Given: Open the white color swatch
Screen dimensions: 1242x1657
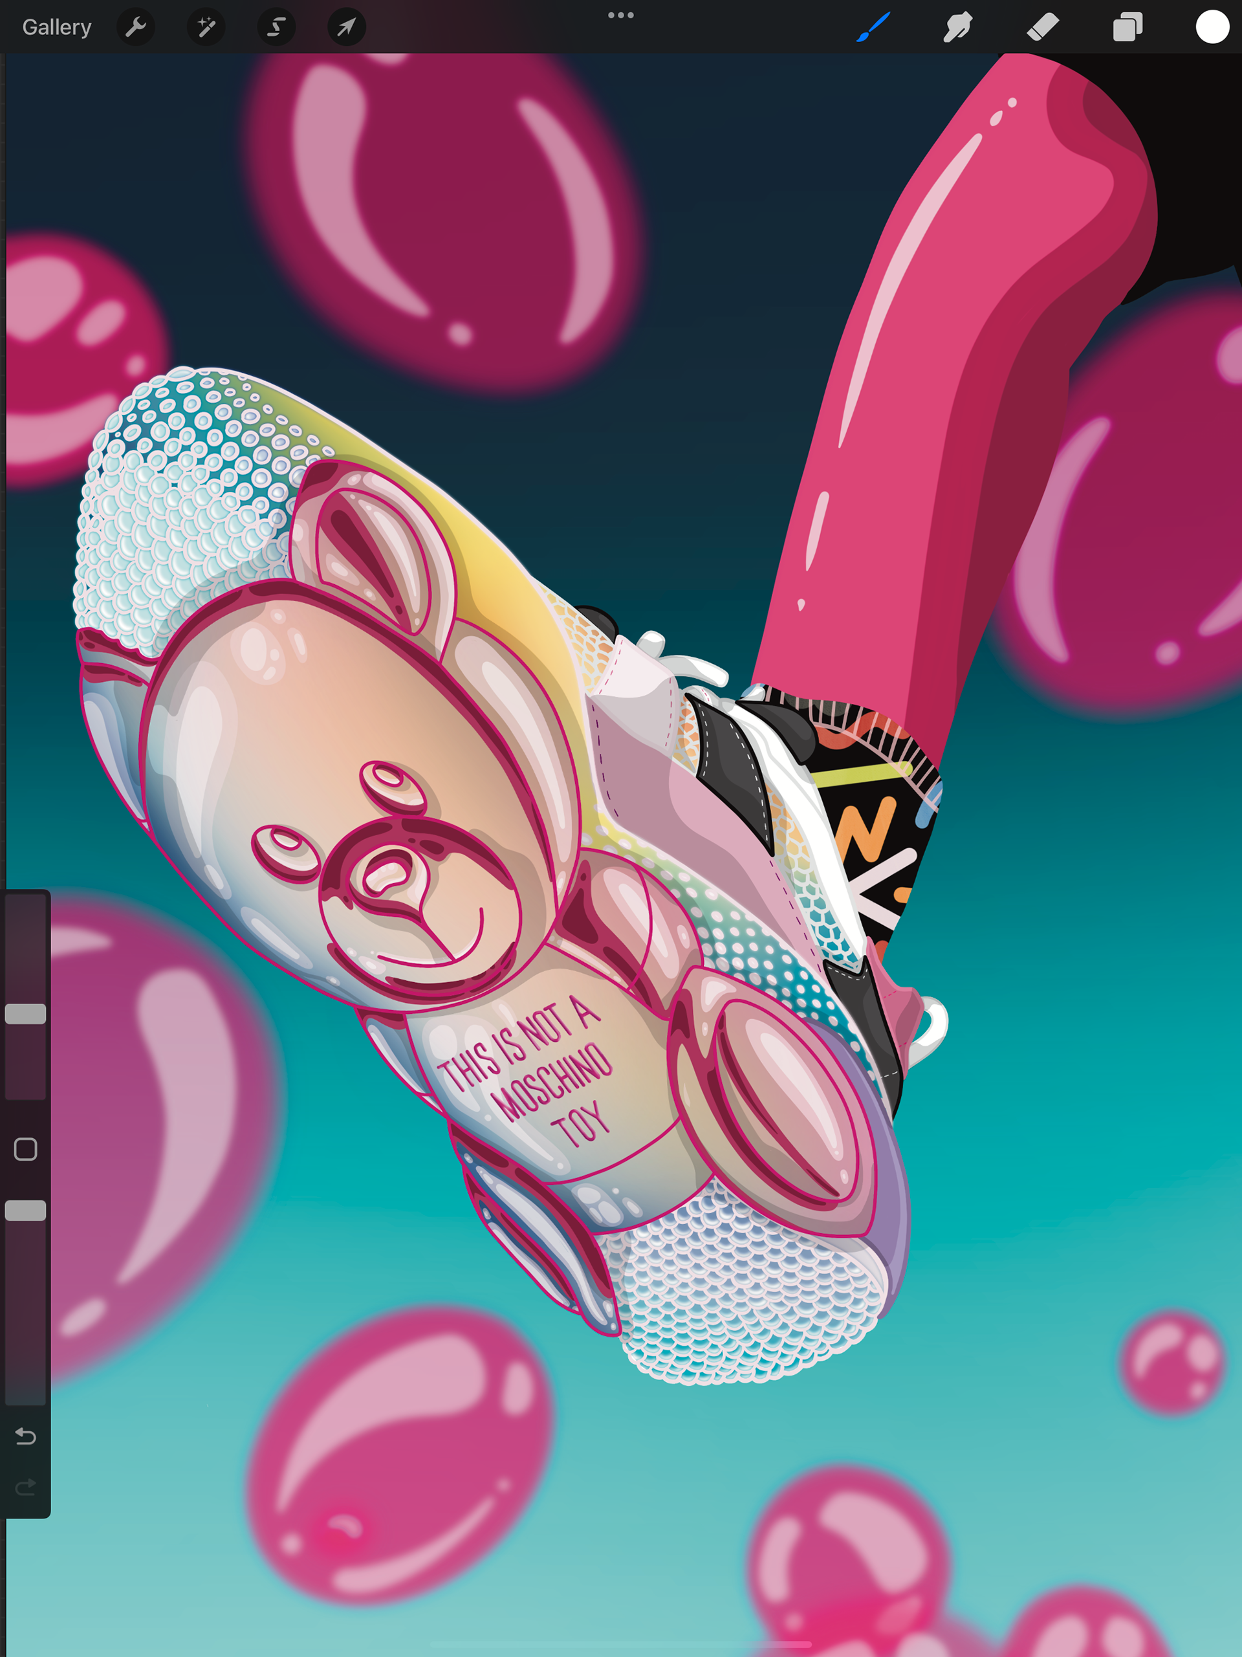Looking at the screenshot, I should point(1212,27).
